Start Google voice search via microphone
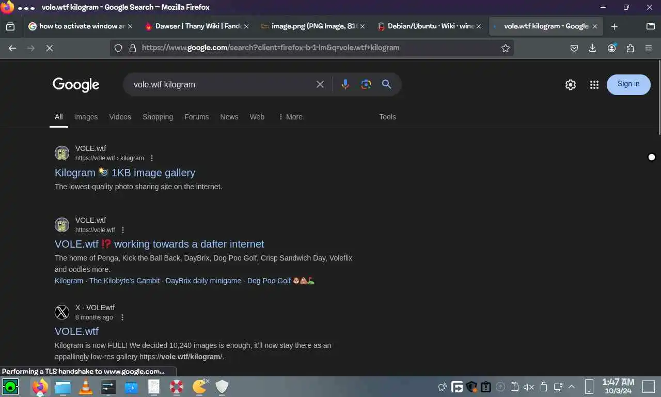This screenshot has width=661, height=397. click(x=345, y=84)
